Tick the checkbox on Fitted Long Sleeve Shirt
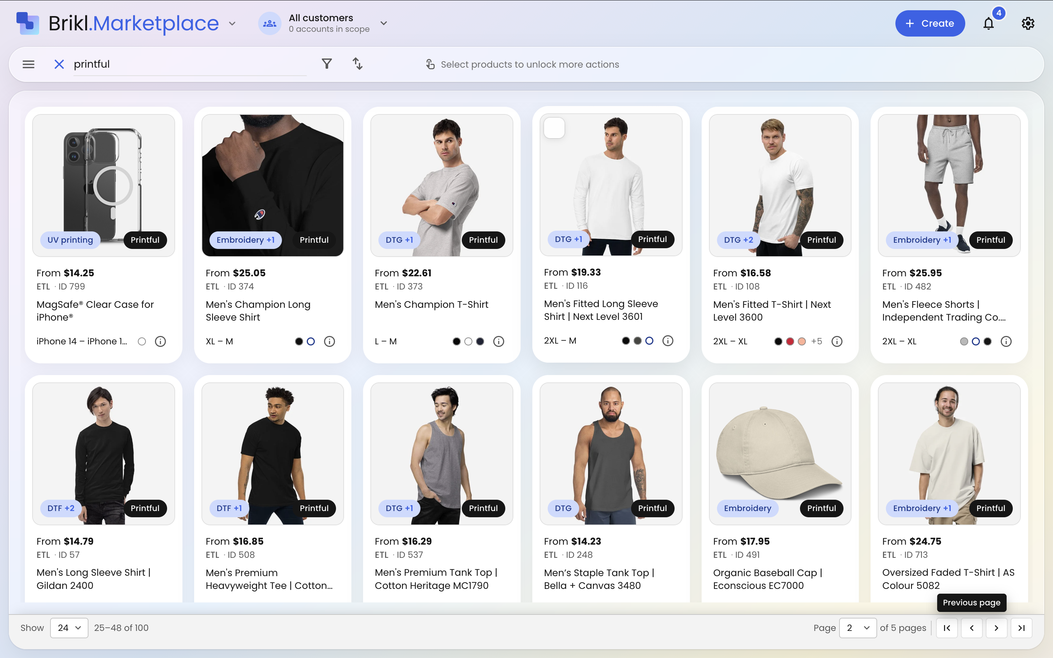Viewport: 1053px width, 658px height. (x=554, y=128)
